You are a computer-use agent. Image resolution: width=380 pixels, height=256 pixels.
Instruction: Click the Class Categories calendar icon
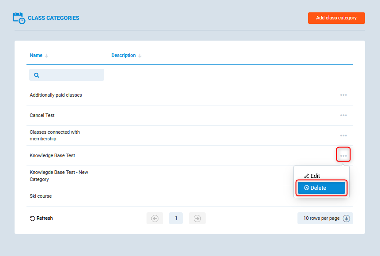pos(19,18)
